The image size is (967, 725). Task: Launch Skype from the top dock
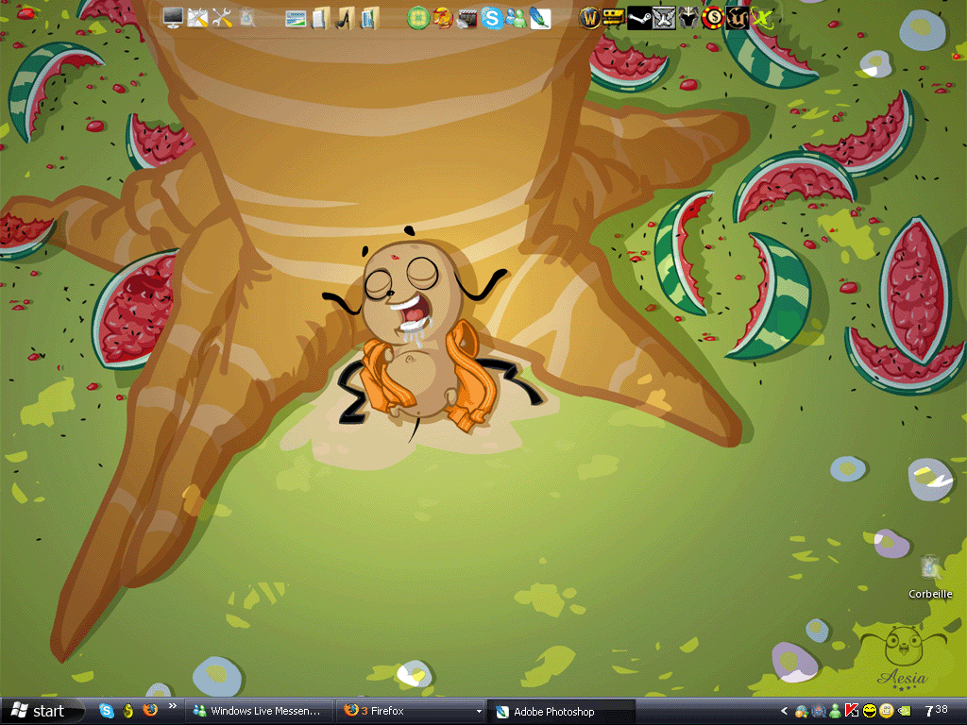point(491,18)
